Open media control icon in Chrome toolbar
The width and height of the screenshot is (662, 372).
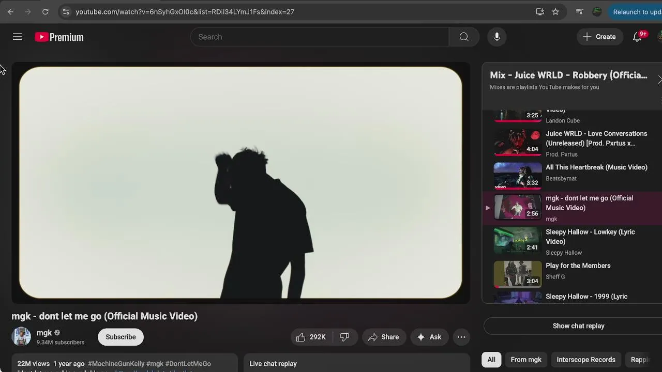[579, 11]
